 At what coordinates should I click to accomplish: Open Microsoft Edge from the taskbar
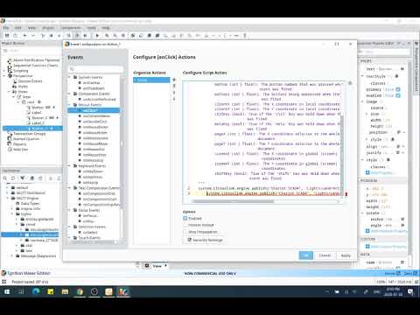[36, 291]
